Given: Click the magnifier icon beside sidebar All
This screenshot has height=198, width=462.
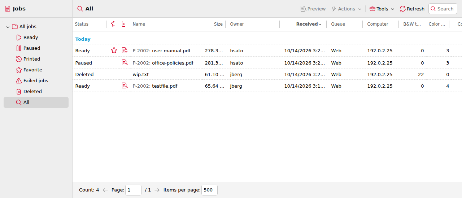Looking at the screenshot, I should (x=19, y=102).
